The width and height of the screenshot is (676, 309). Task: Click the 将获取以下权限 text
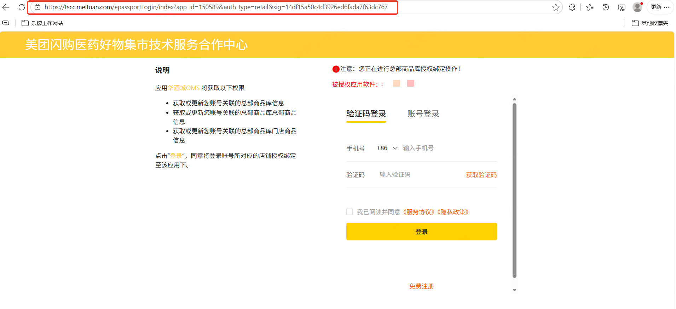click(223, 88)
